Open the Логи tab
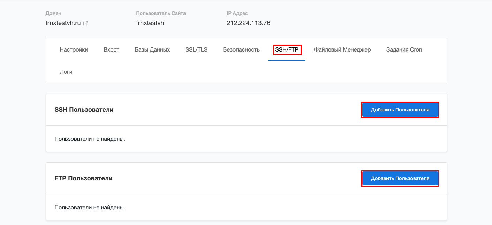492x225 pixels. click(x=66, y=72)
